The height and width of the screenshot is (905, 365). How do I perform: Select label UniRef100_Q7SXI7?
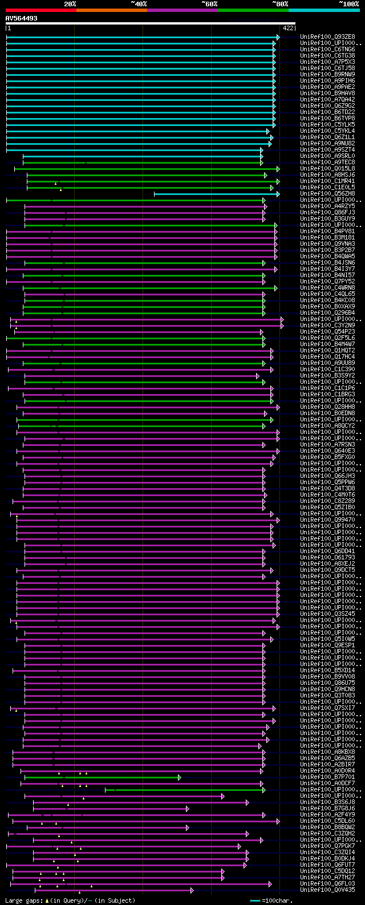point(327,708)
